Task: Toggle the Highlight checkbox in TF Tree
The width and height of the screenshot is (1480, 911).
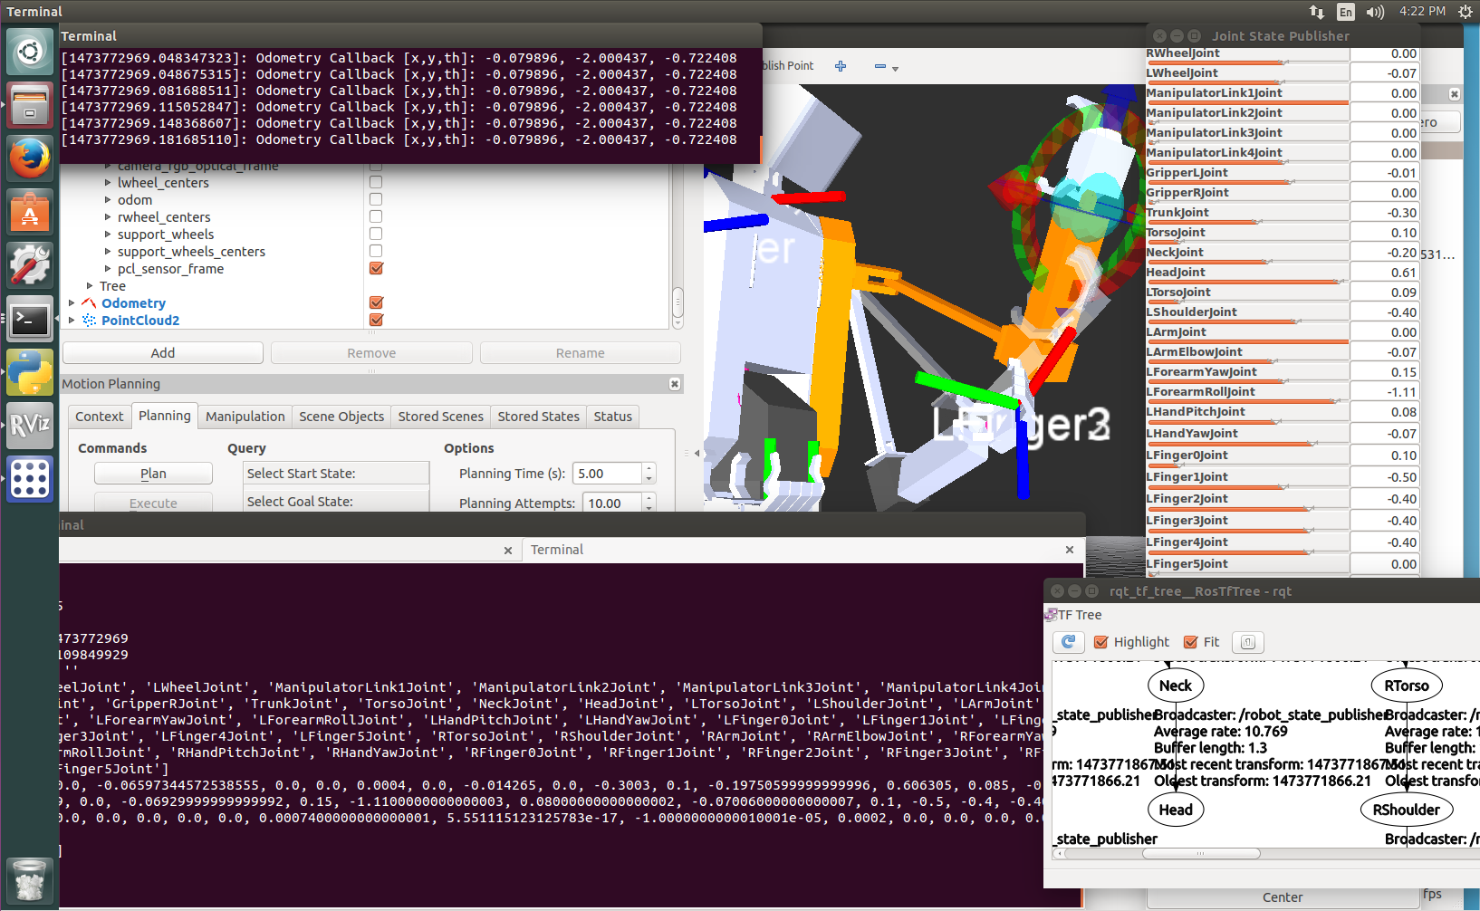Action: point(1101,642)
